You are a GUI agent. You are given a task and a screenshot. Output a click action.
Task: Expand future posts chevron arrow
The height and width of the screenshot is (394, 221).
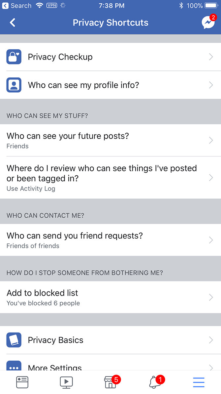pos(211,140)
